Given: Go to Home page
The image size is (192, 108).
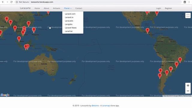Looking at the screenshot, I should pyautogui.click(x=37, y=8).
